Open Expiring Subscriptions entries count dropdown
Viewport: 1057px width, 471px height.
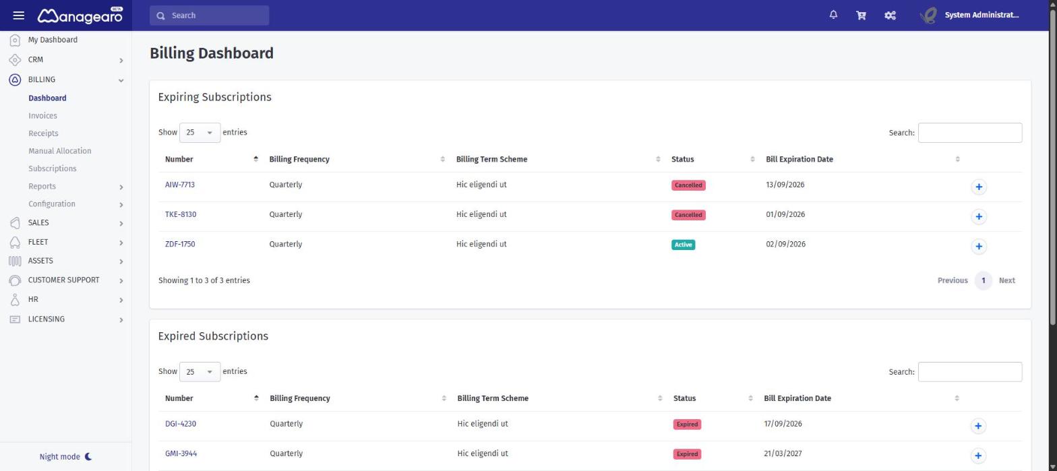tap(200, 132)
